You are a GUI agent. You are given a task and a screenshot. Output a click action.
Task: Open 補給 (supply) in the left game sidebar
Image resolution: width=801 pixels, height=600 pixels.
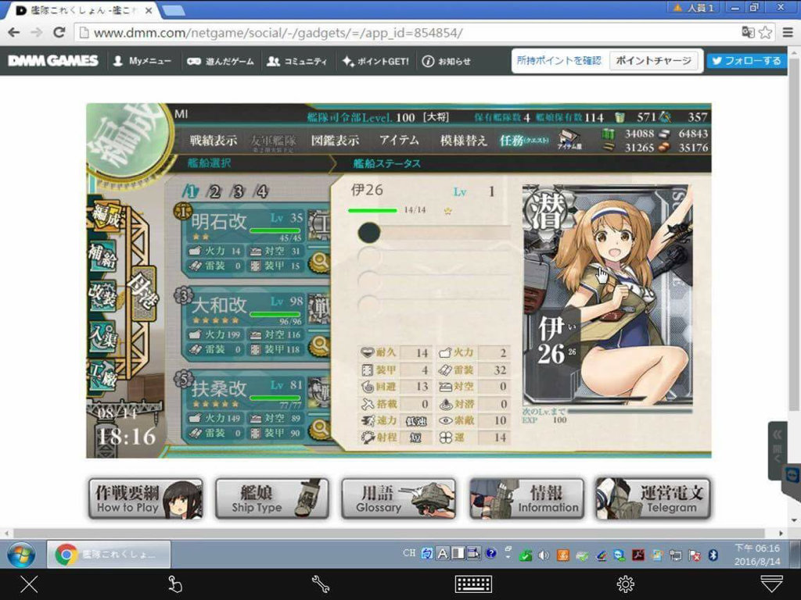click(102, 255)
